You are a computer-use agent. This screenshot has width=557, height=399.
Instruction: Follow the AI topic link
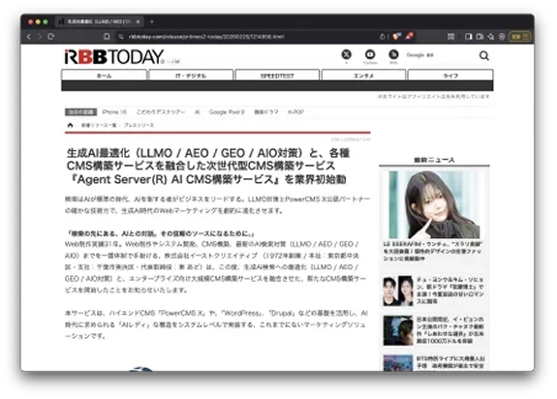(x=198, y=112)
